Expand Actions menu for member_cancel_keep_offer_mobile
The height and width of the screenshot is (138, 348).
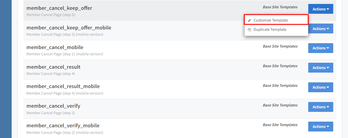tap(320, 29)
